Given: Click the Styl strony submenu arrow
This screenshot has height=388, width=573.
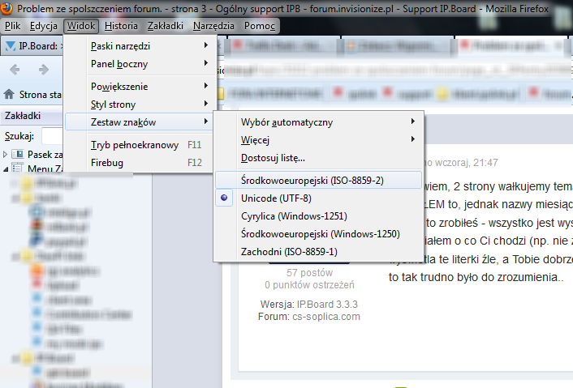Looking at the screenshot, I should point(205,104).
